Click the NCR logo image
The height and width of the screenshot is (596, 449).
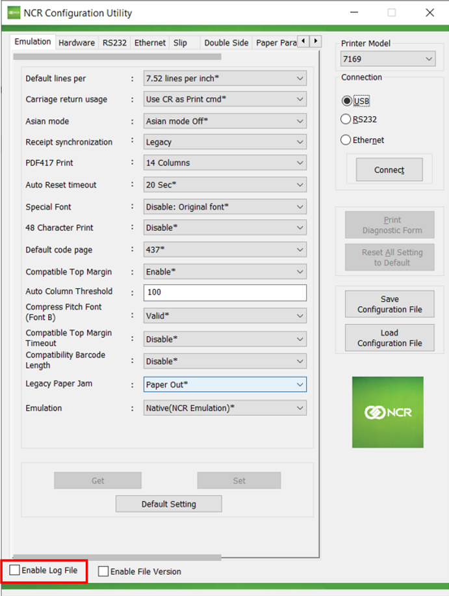(x=387, y=412)
